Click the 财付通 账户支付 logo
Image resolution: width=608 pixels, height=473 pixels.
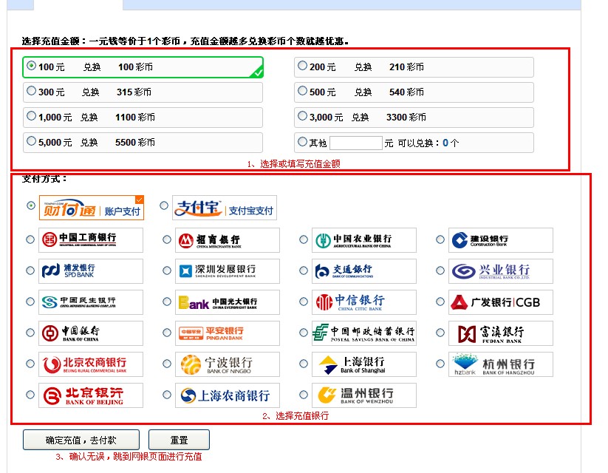point(92,208)
